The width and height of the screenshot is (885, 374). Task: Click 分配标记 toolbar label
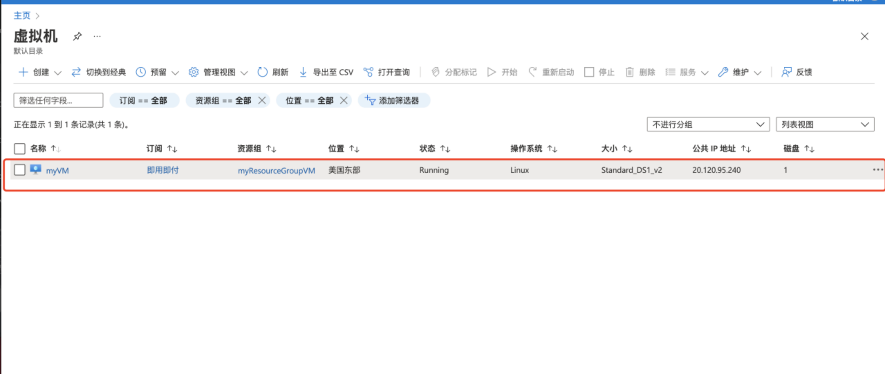tap(461, 72)
